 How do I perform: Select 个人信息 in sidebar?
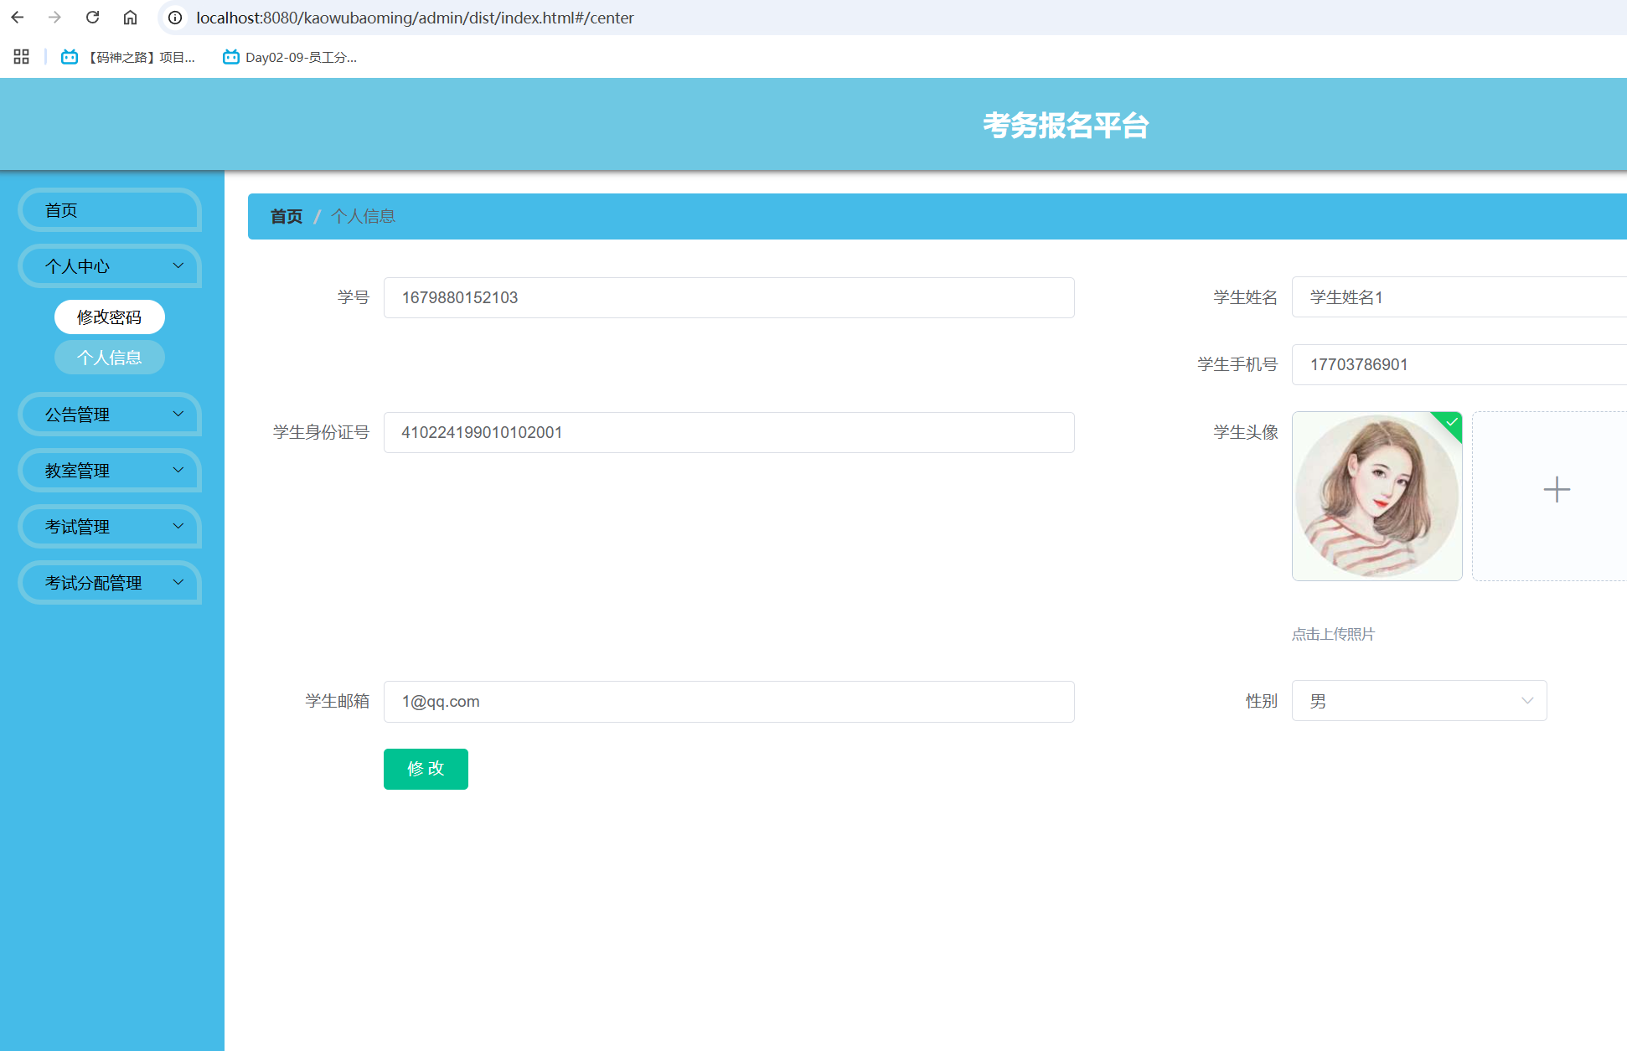(110, 358)
